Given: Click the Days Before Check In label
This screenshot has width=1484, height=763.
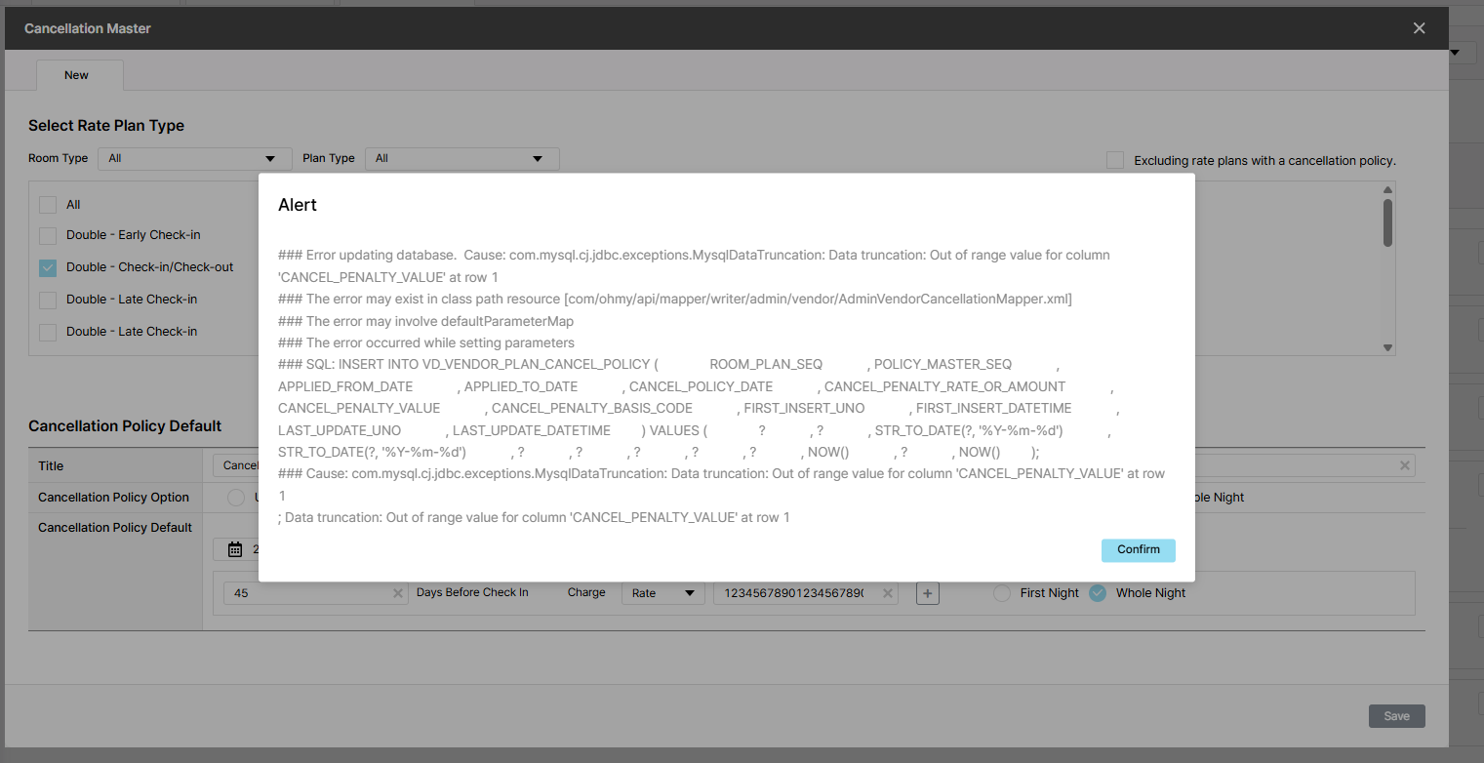Looking at the screenshot, I should tap(472, 592).
